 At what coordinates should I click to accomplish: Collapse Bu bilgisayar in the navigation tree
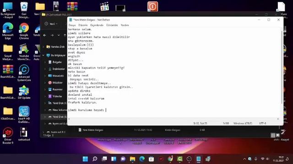[x=43, y=56]
